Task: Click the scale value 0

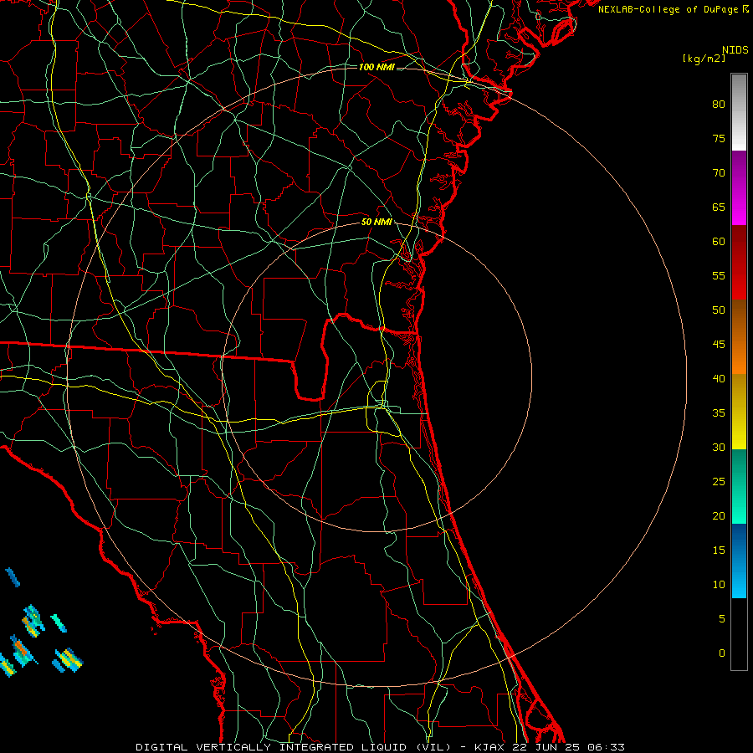Action: point(721,653)
